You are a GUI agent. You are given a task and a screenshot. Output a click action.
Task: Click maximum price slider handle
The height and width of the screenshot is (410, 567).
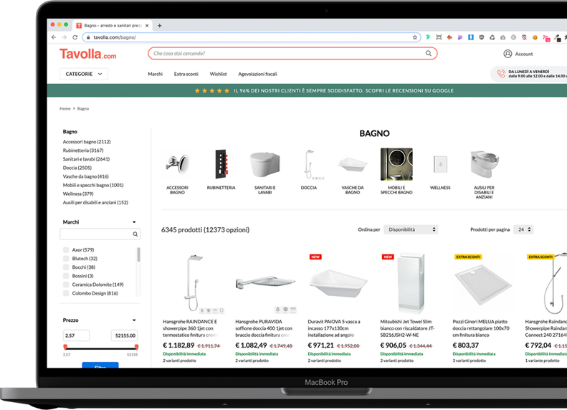coord(136,347)
